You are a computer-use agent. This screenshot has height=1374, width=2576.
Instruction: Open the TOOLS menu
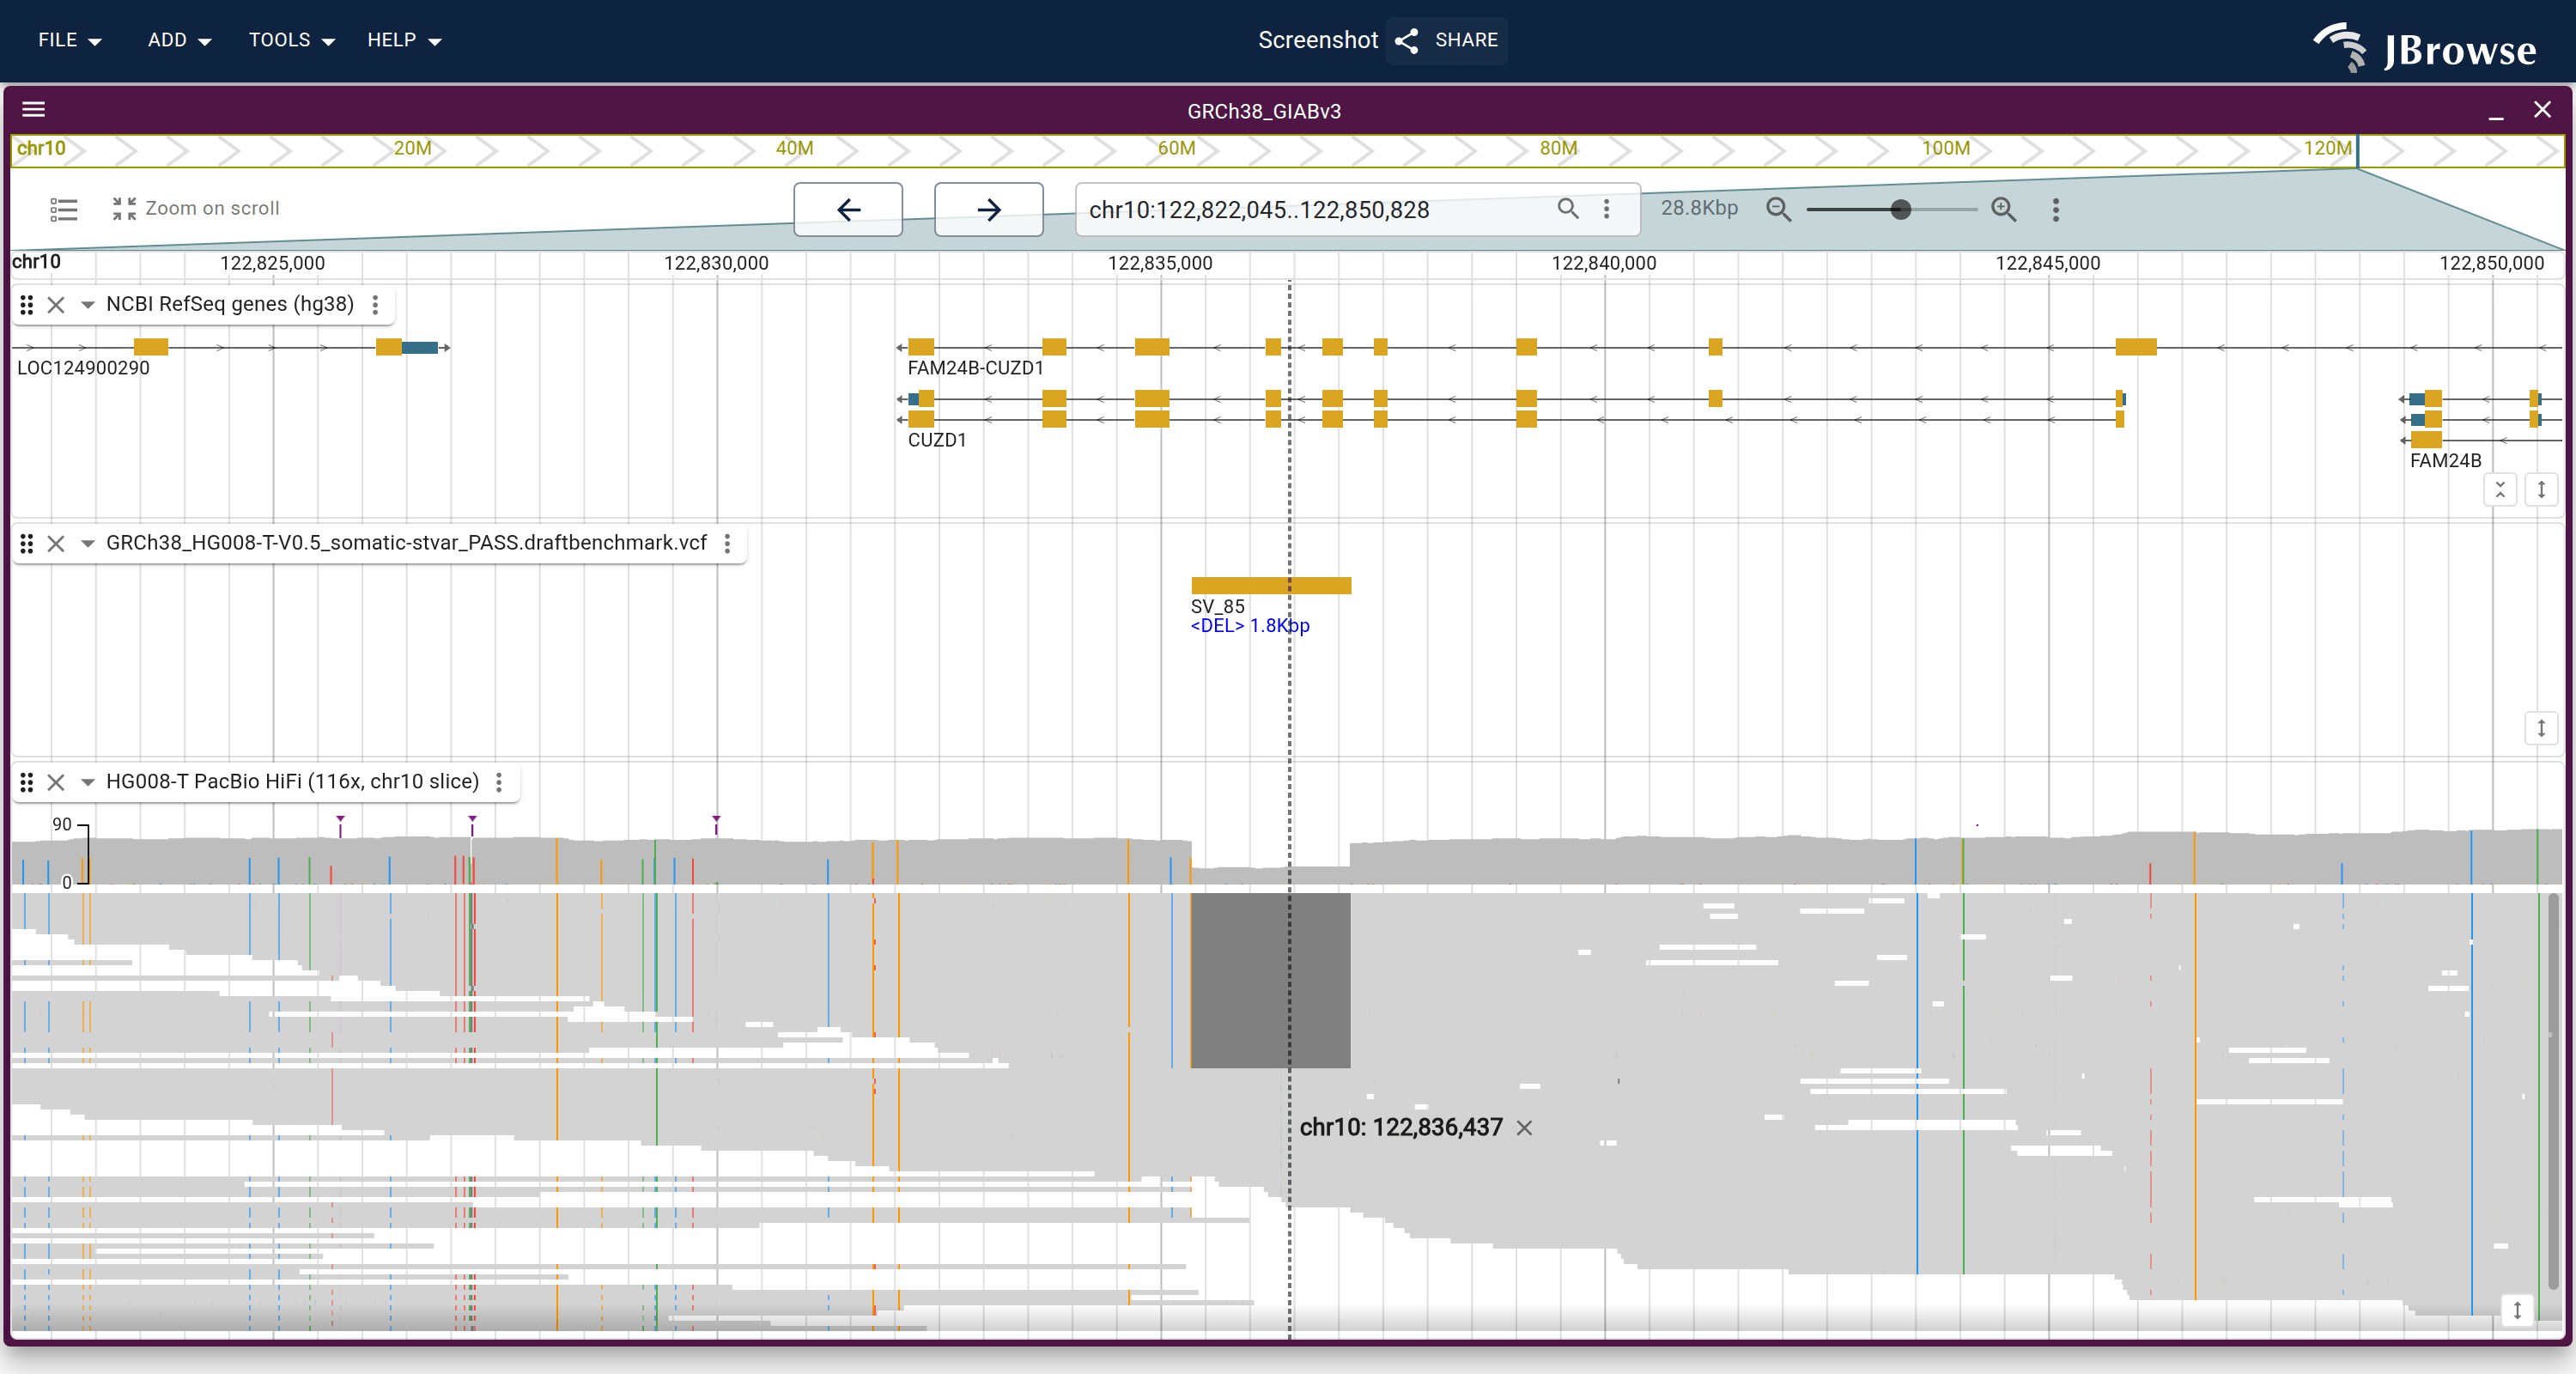pos(291,40)
